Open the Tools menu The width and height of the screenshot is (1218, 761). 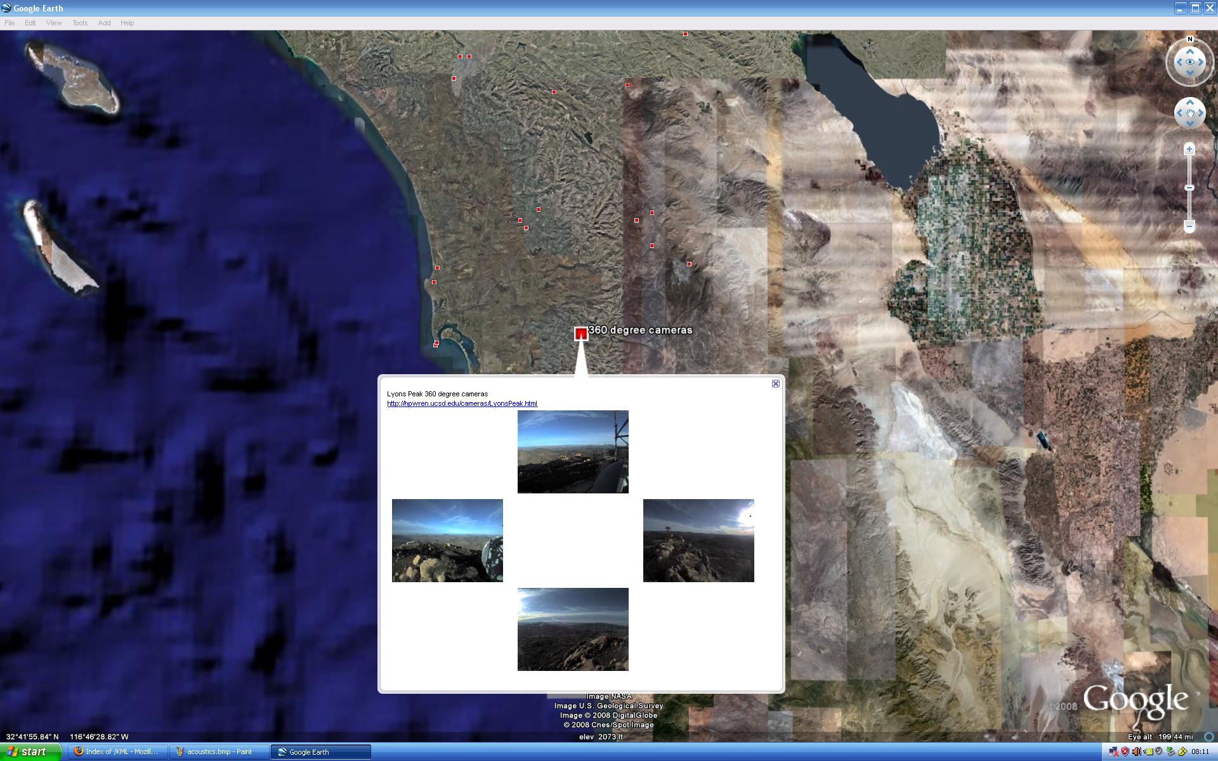click(80, 23)
